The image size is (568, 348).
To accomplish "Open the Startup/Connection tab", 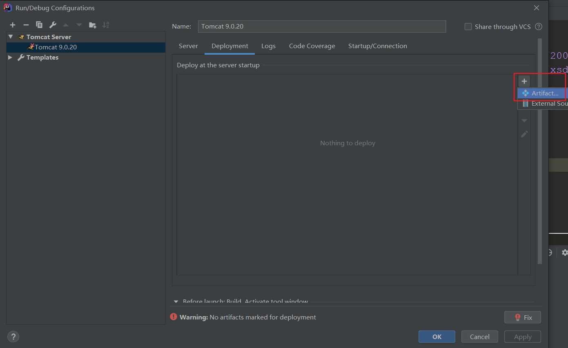I will pos(378,46).
